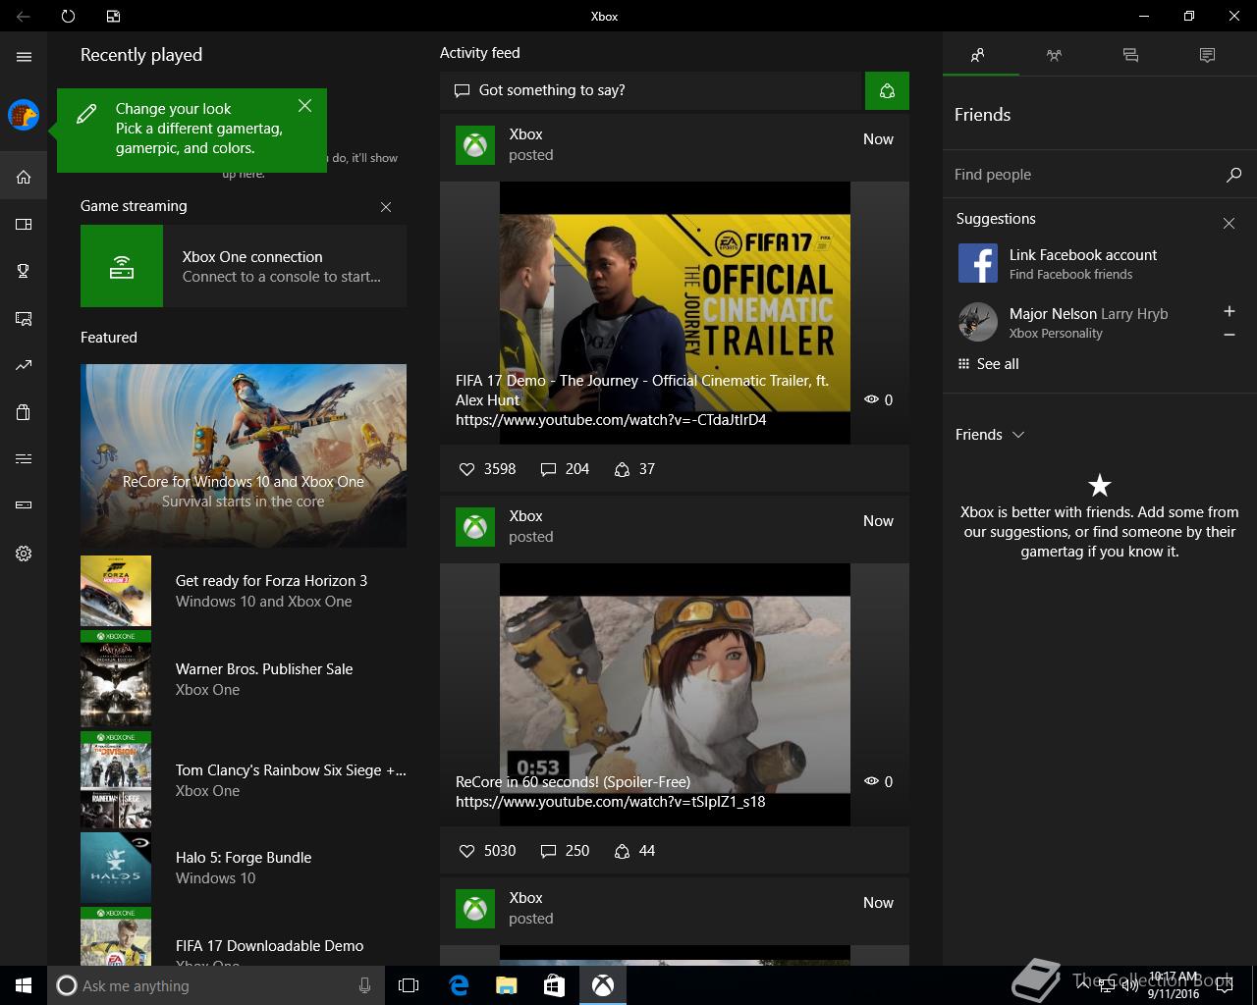The height and width of the screenshot is (1005, 1257).
Task: Click Cortana microphone icon
Action: coord(364,985)
